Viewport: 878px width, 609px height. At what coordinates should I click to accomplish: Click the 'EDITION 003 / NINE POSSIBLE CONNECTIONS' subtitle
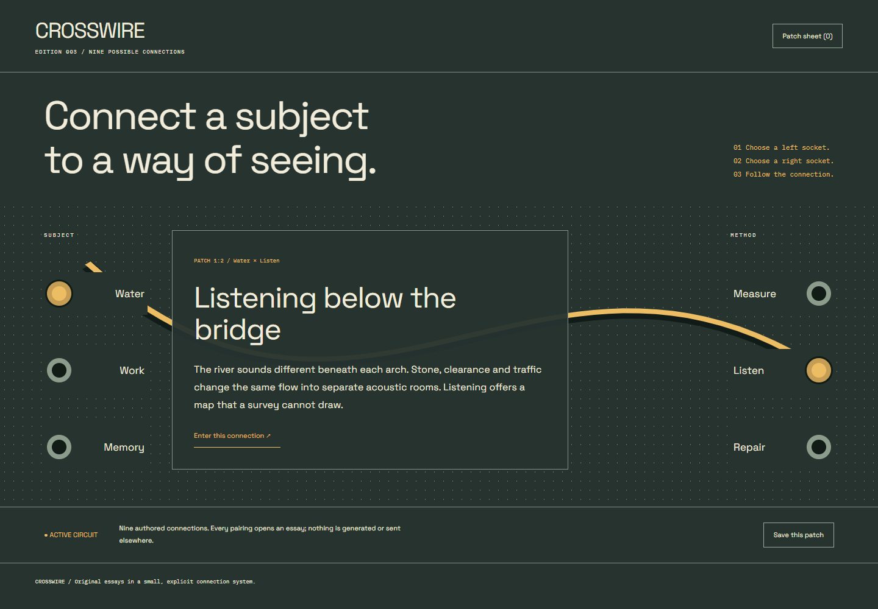pyautogui.click(x=110, y=52)
